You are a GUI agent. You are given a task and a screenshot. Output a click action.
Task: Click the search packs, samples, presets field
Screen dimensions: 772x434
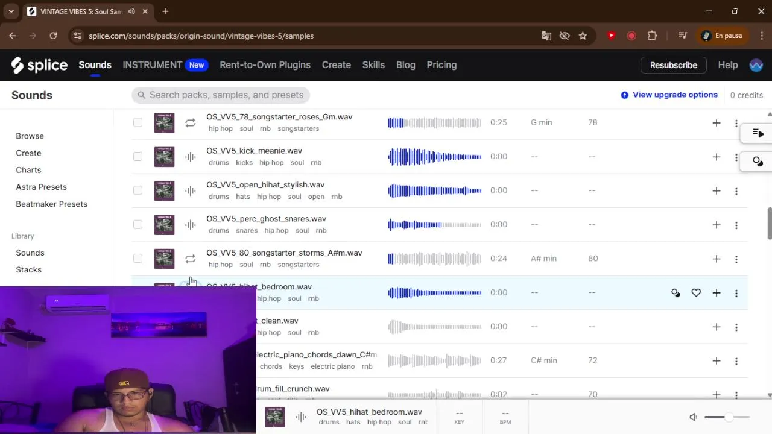(221, 95)
